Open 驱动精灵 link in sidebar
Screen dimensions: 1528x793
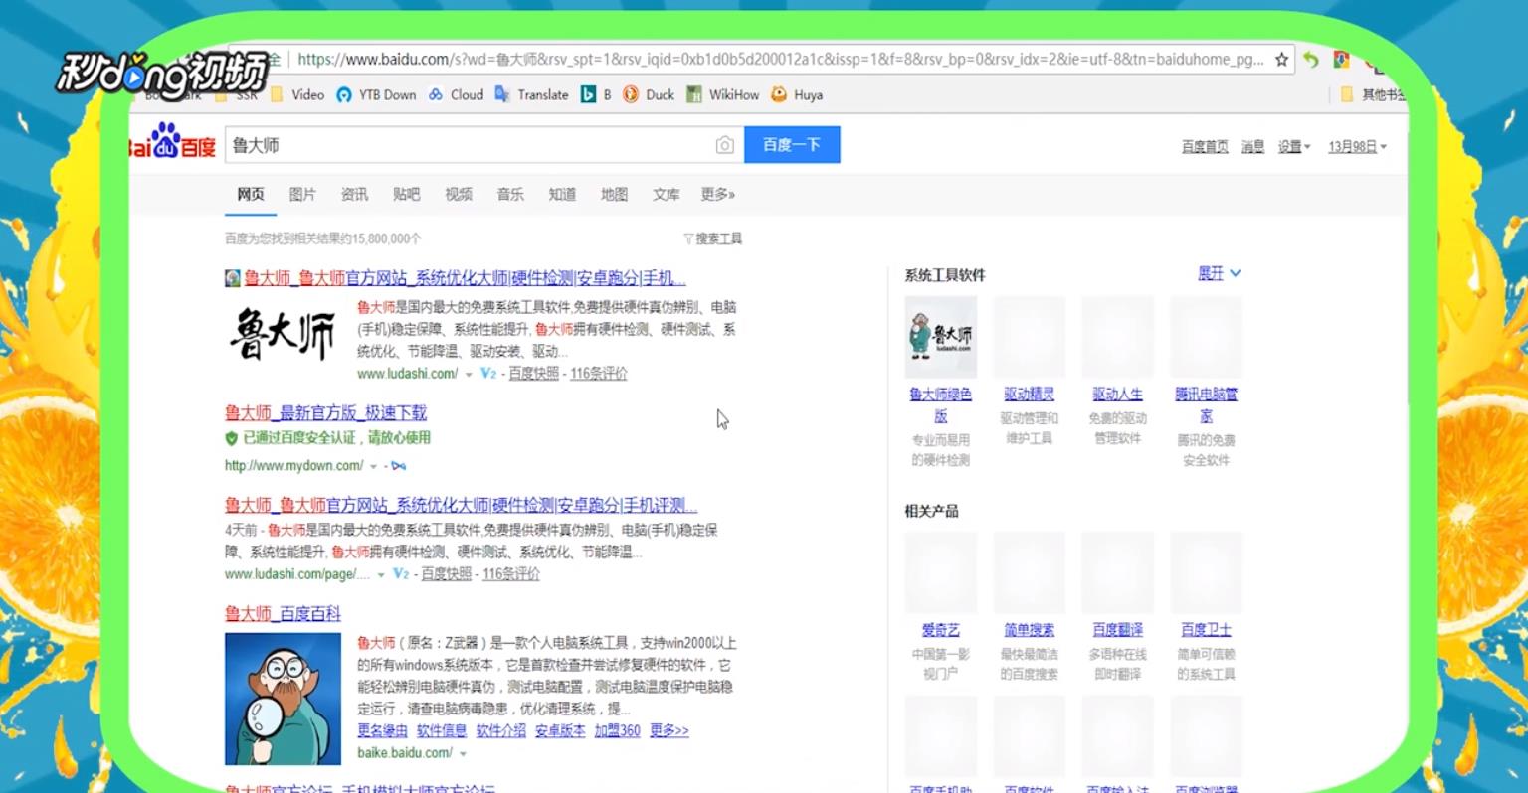(x=1029, y=395)
